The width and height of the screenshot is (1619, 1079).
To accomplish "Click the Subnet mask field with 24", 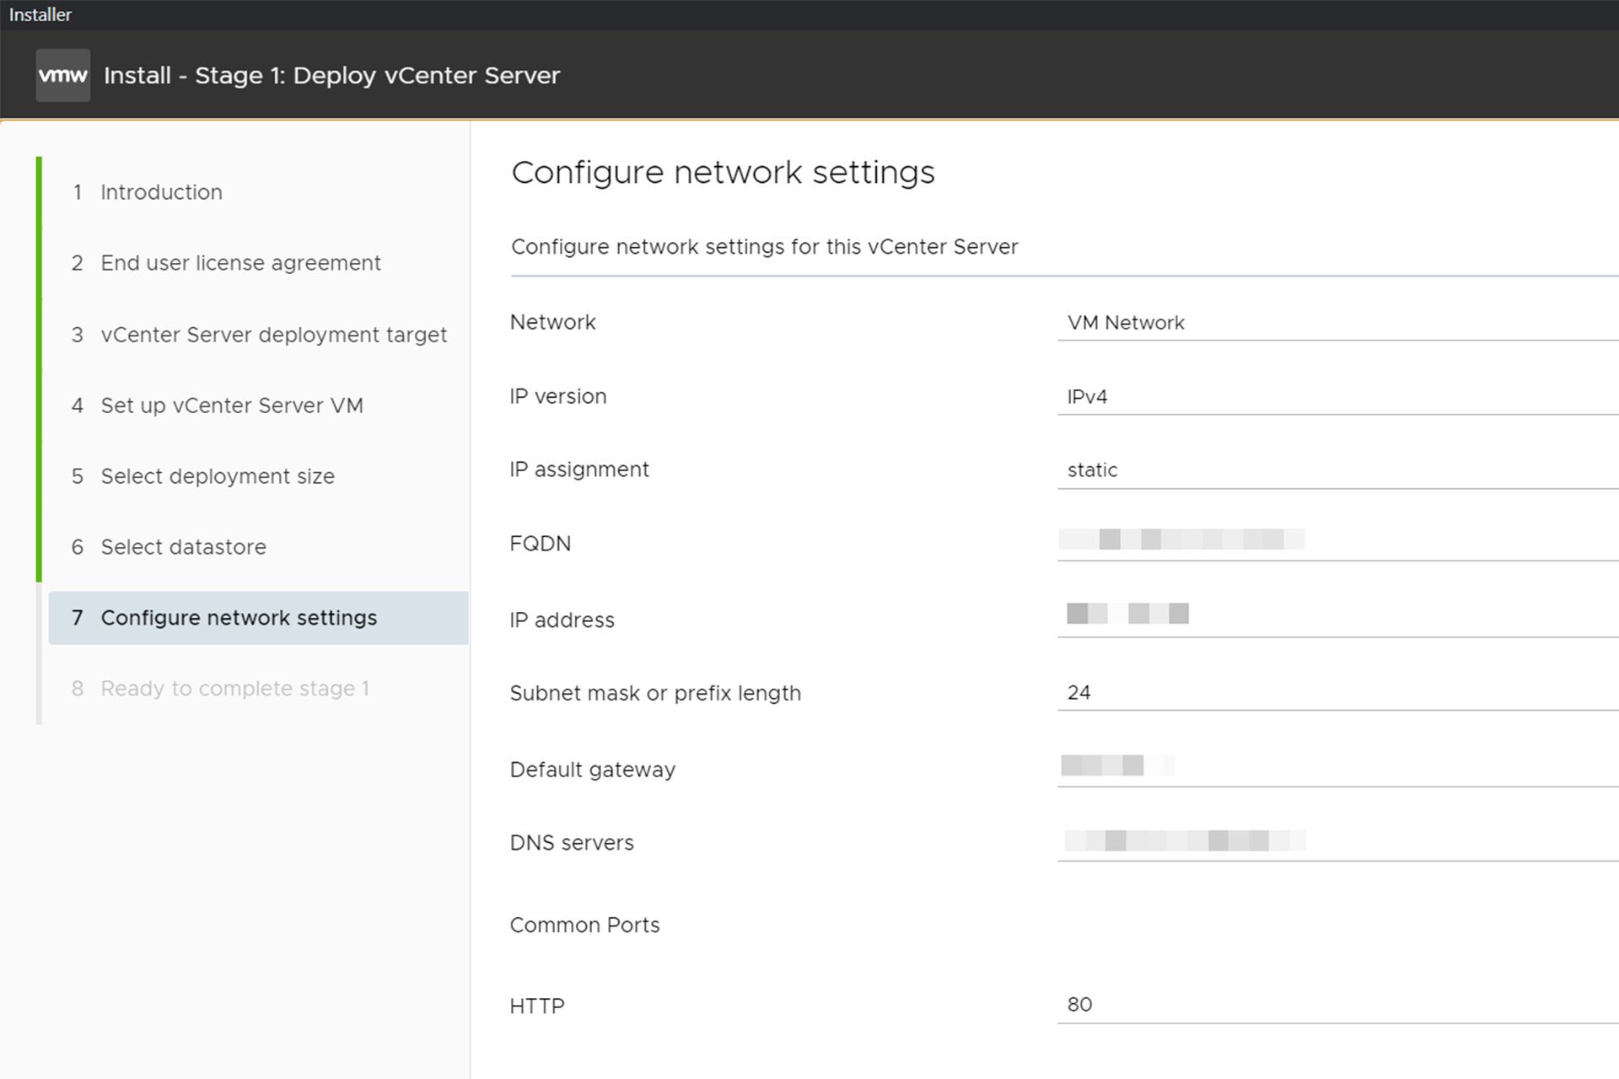I will [x=1338, y=693].
